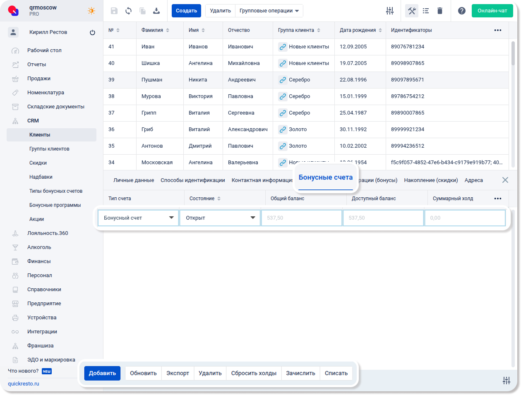Switch to the Личные данные tab
The image size is (521, 395).
point(134,180)
